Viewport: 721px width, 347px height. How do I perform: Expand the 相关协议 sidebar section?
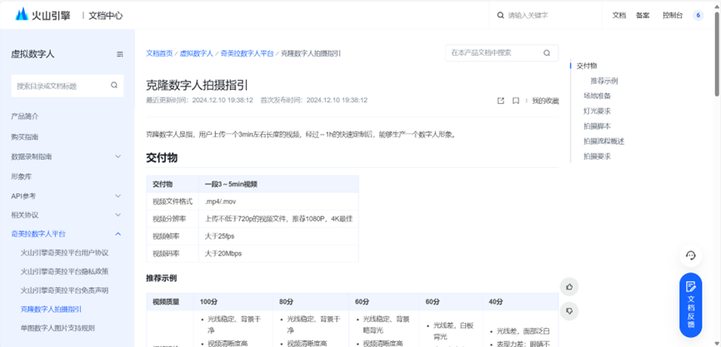coord(118,215)
